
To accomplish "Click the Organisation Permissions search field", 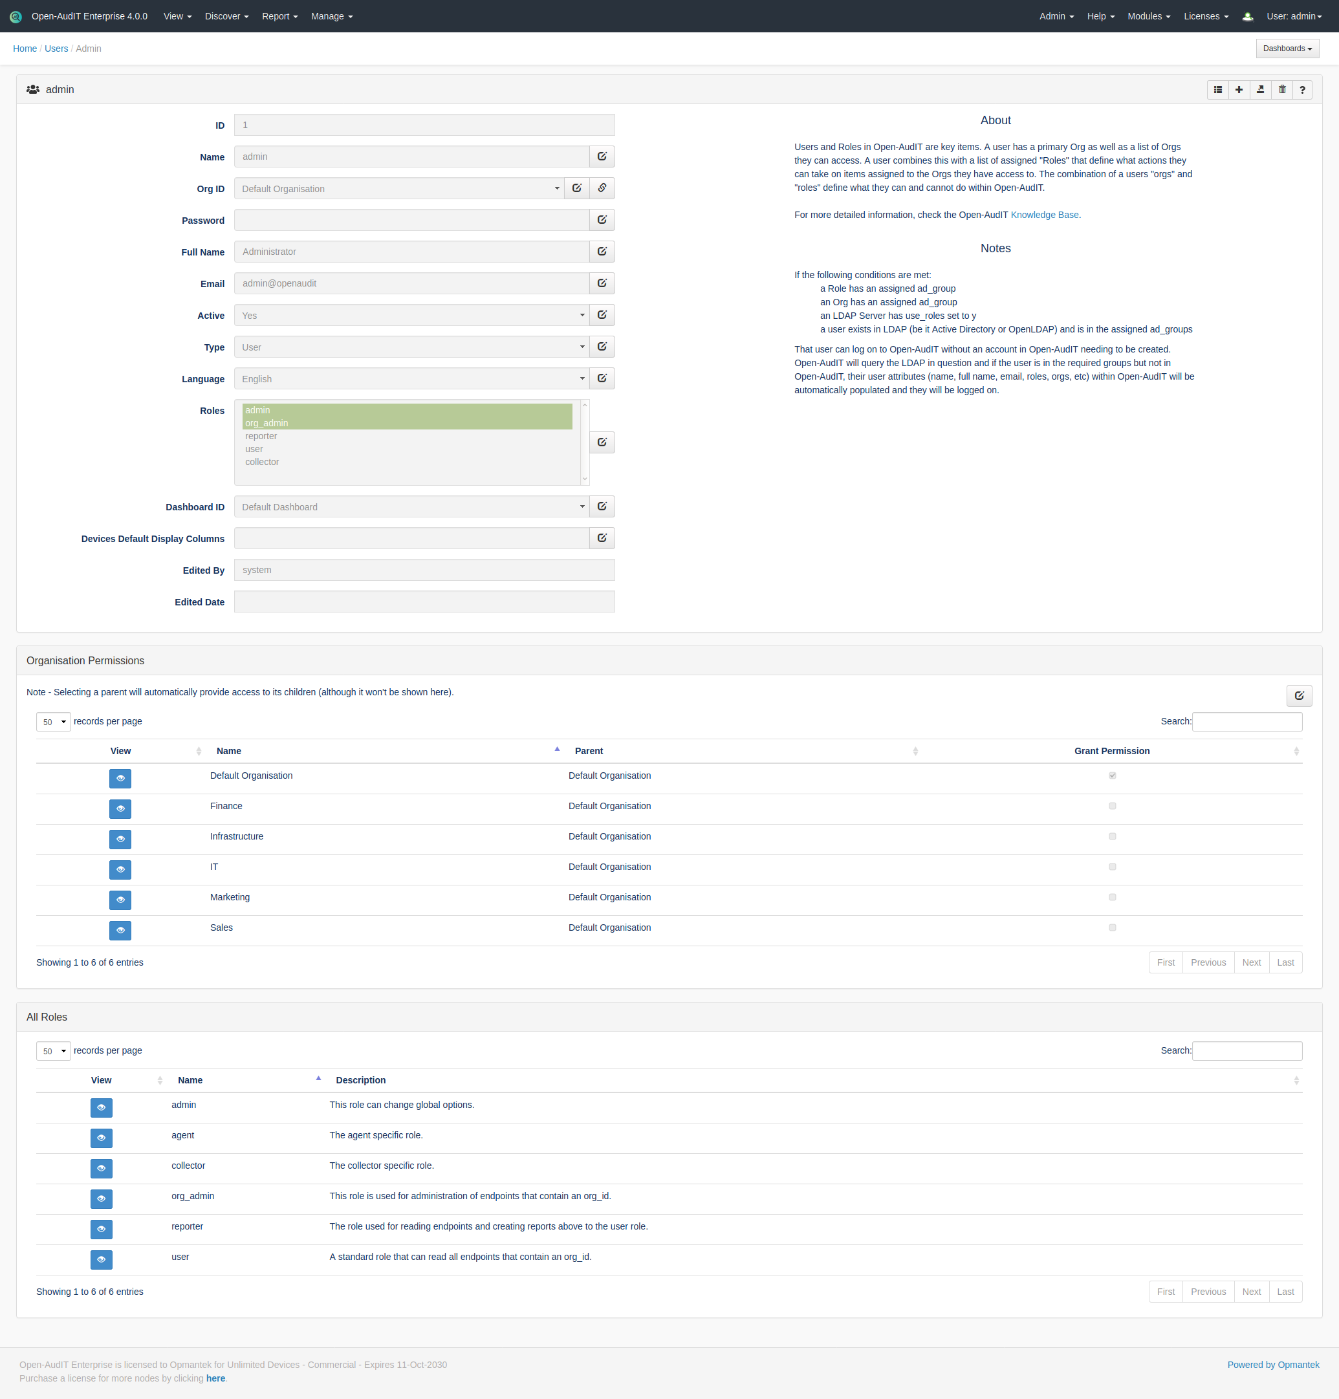I will 1246,722.
